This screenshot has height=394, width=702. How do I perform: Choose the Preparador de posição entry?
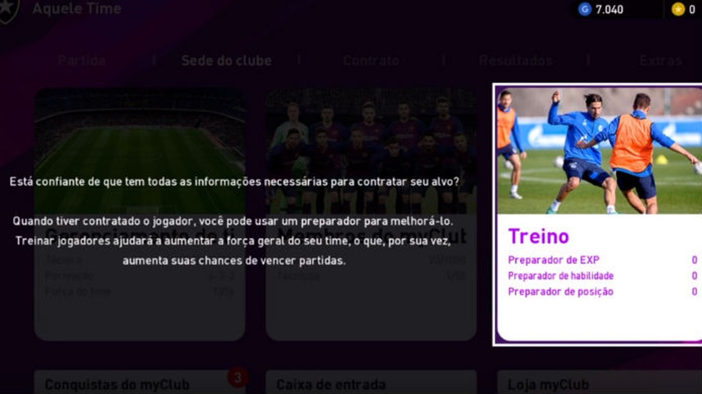point(602,292)
